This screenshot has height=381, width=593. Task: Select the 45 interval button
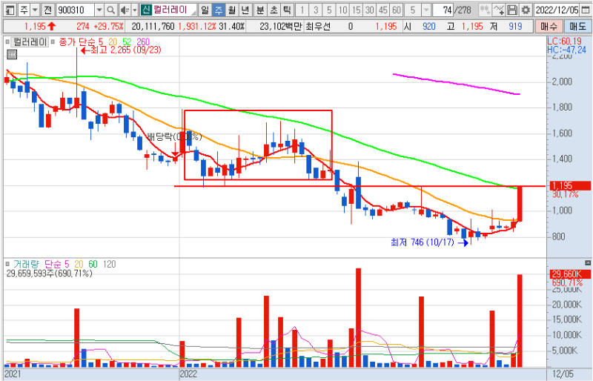click(x=383, y=10)
